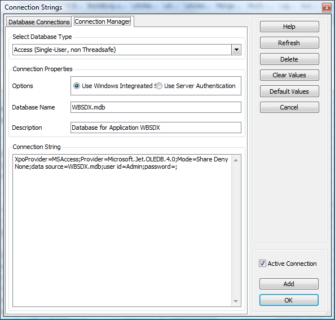Image resolution: width=335 pixels, height=320 pixels.
Task: Click the Add button
Action: coord(289,284)
